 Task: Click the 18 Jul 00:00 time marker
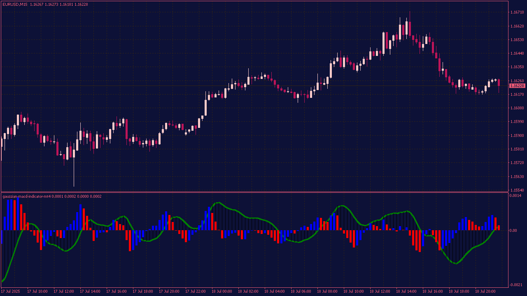[222, 291]
